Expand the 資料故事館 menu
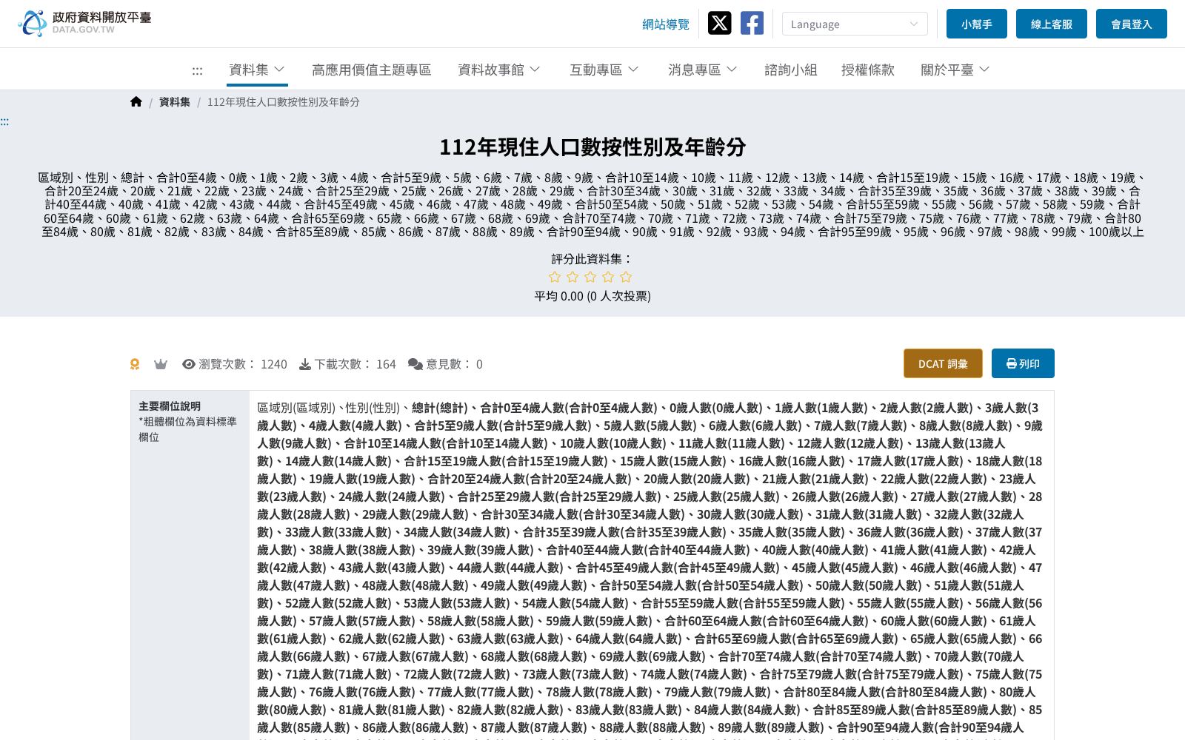The width and height of the screenshot is (1185, 740). (x=499, y=70)
